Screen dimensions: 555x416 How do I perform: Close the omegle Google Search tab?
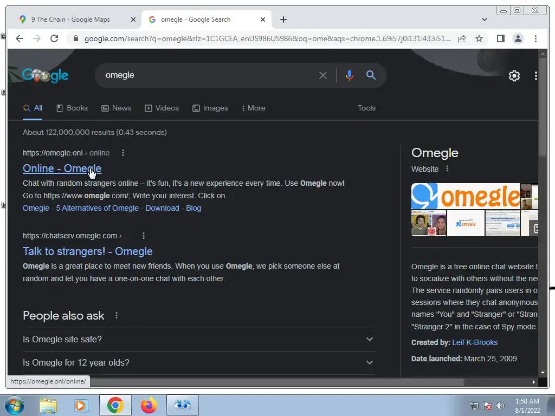click(263, 19)
